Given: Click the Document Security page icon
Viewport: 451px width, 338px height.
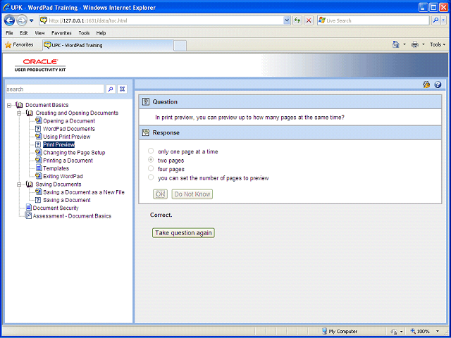Looking at the screenshot, I should (28, 208).
